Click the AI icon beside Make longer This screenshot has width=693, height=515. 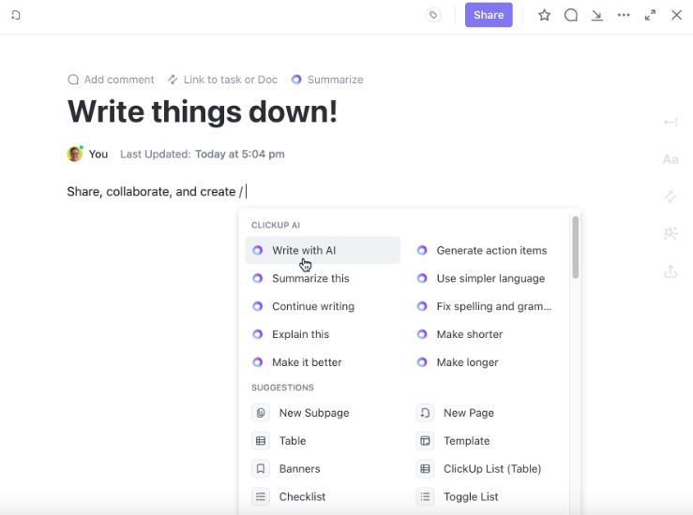pyautogui.click(x=422, y=362)
